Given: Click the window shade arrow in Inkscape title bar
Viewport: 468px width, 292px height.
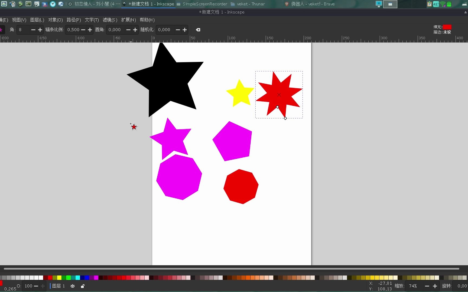Looking at the screenshot, I should click(x=465, y=12).
